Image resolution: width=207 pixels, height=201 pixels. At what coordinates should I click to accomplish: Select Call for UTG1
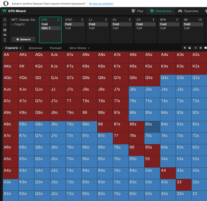[x=74, y=28]
